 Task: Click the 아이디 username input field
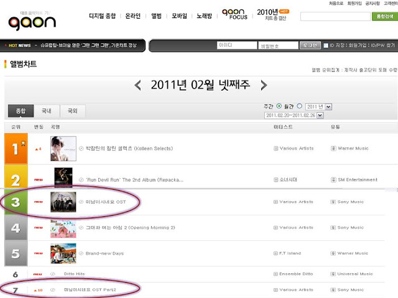coord(237,45)
